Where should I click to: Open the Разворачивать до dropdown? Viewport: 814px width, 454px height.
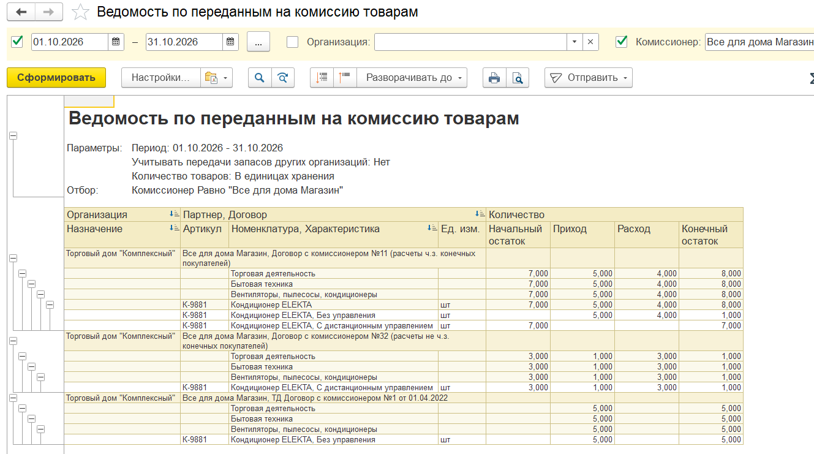click(x=412, y=78)
